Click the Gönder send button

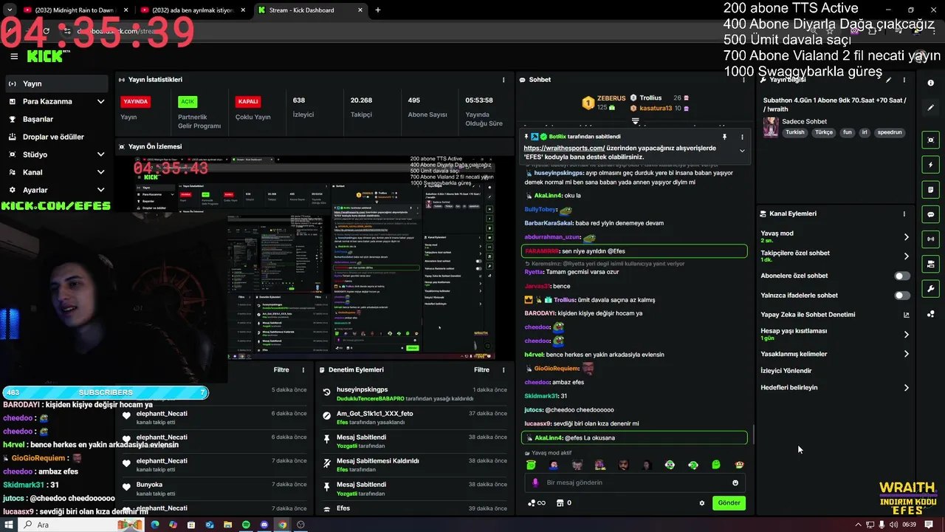tap(729, 502)
